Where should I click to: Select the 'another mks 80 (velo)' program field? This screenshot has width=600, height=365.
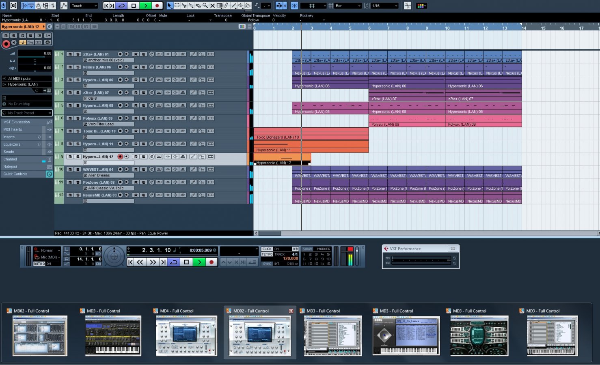[108, 60]
